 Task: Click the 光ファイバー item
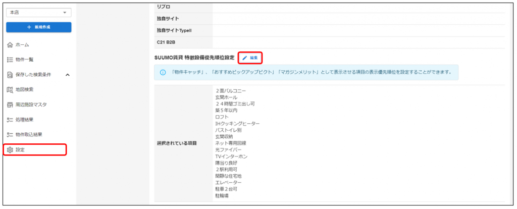click(x=228, y=149)
